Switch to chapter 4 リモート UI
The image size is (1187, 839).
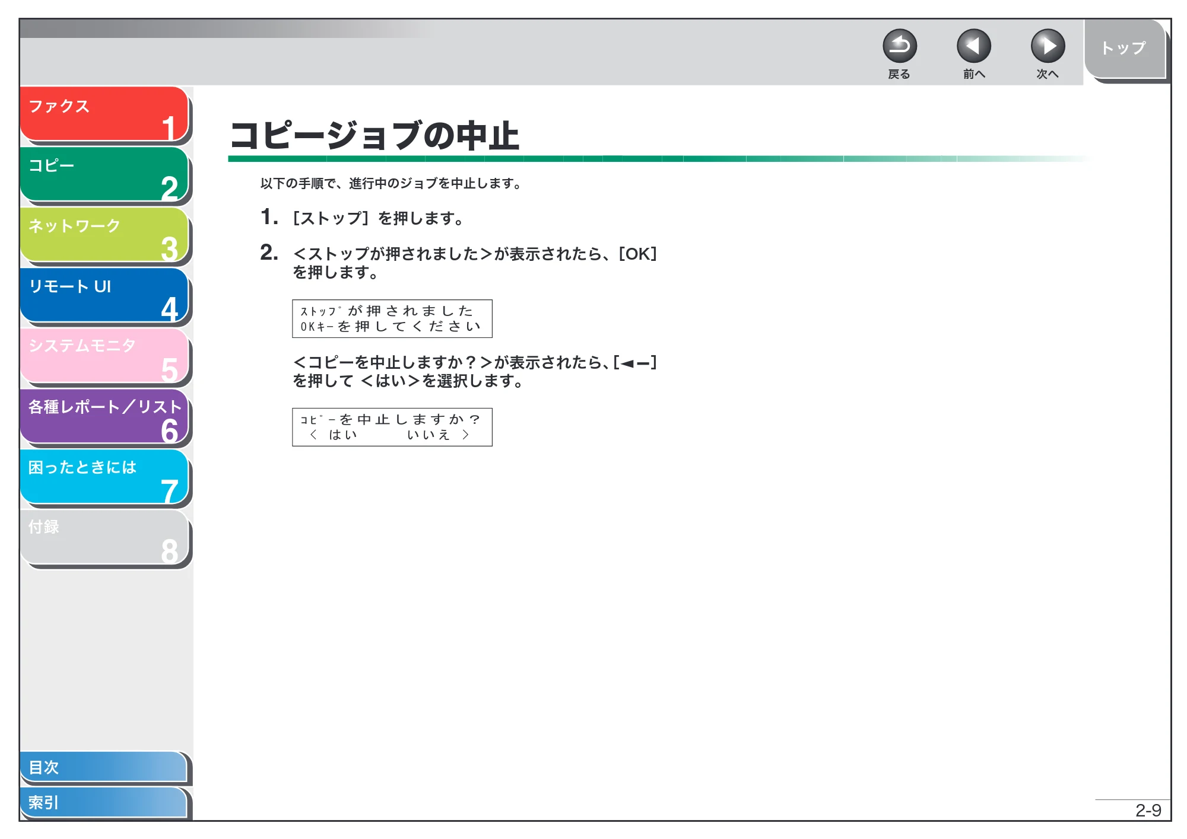tap(104, 295)
